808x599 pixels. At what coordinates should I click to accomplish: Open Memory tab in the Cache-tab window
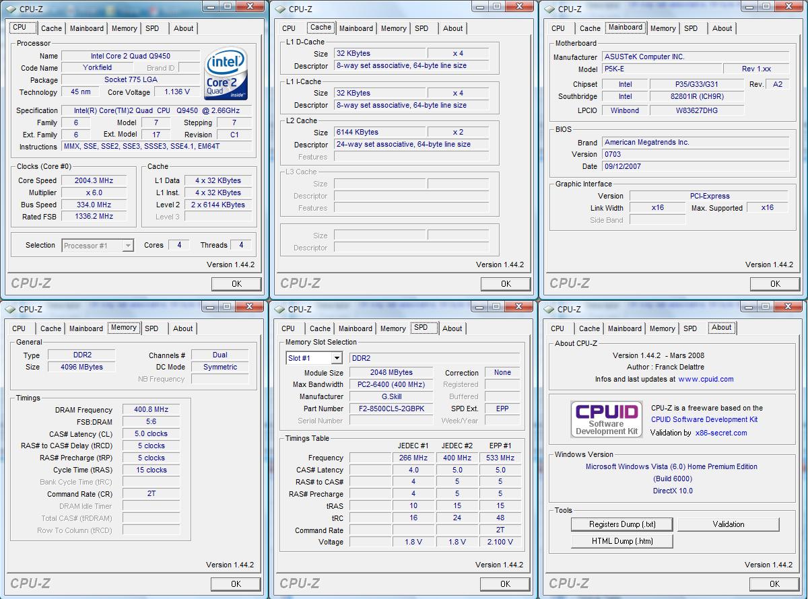(393, 28)
